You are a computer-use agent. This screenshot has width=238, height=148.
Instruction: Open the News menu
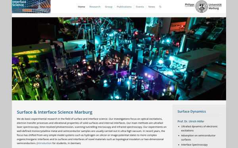coord(152,7)
